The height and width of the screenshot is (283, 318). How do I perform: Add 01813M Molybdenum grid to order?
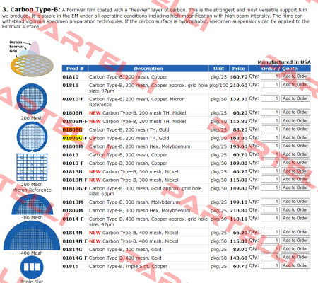click(x=295, y=202)
